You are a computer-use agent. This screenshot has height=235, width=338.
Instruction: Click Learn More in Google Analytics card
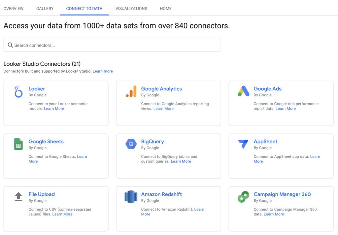[163, 109]
